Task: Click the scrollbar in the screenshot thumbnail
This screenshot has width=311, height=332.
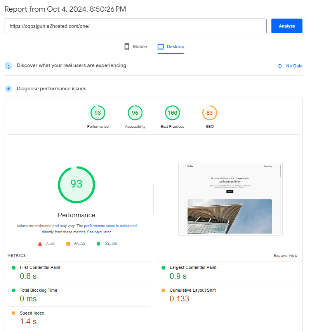Action: (280, 170)
